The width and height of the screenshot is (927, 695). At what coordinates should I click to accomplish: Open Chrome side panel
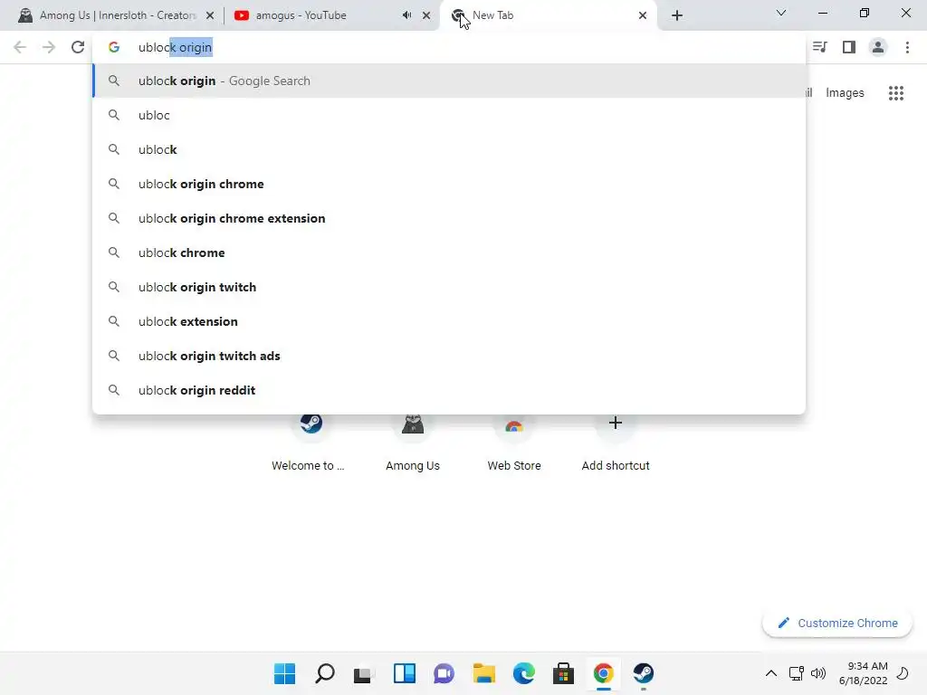coord(849,47)
